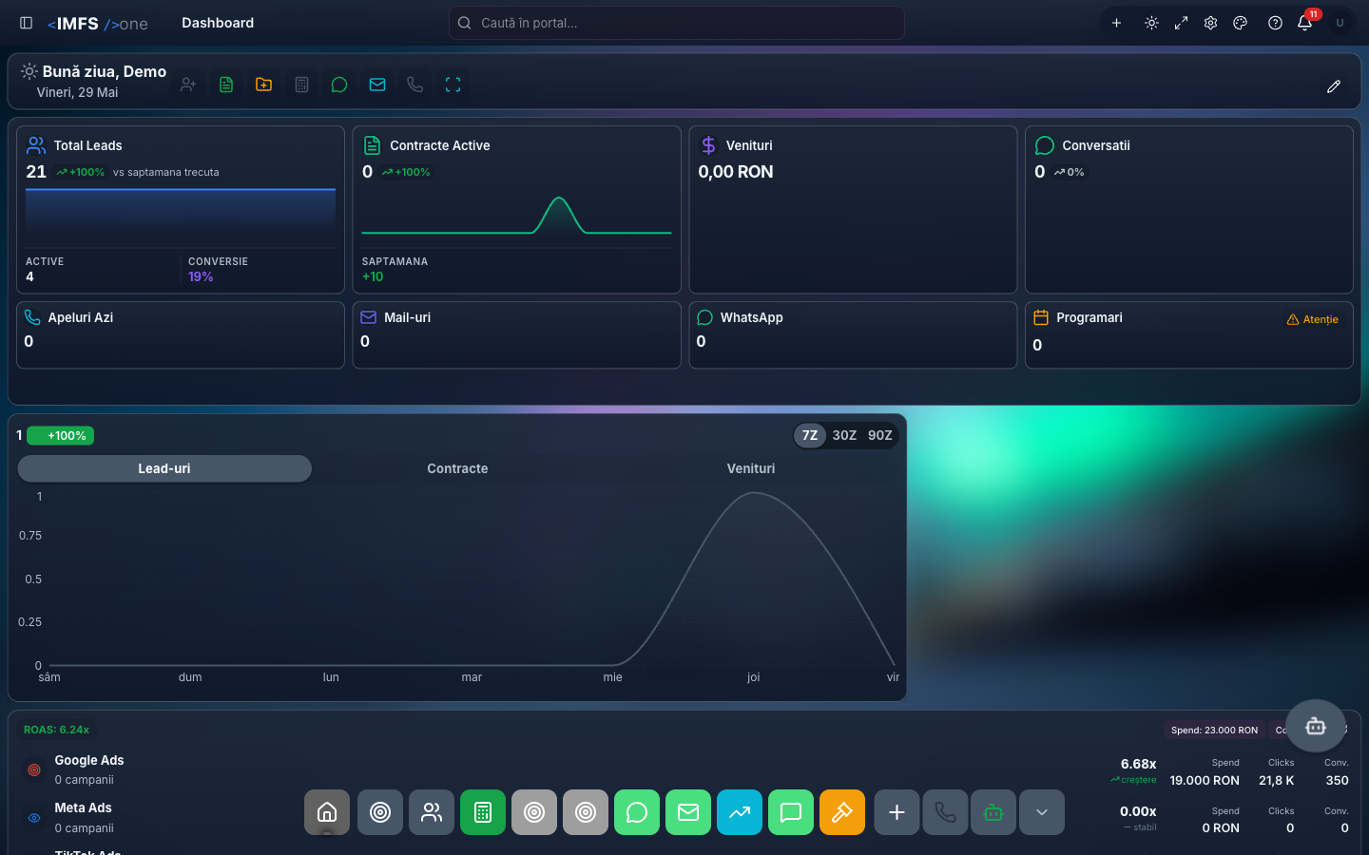Open the Meta Ads campaign row
The width and height of the screenshot is (1369, 855).
point(684,818)
